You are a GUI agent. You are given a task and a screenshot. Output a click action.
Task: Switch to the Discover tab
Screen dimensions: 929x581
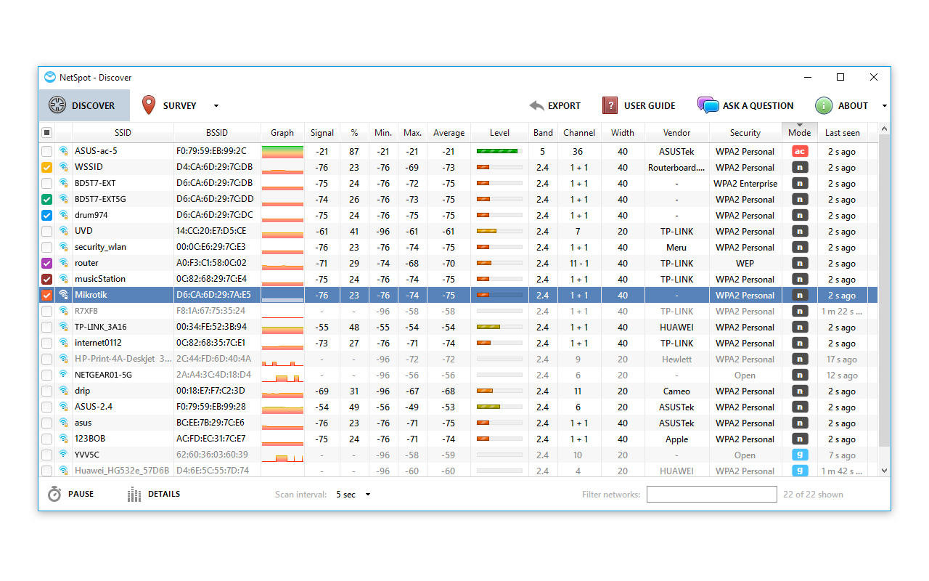click(x=84, y=105)
